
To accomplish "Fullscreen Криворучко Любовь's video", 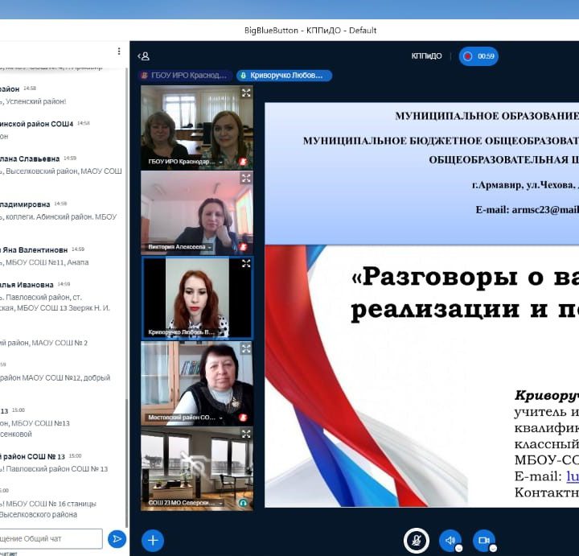I will tap(246, 263).
